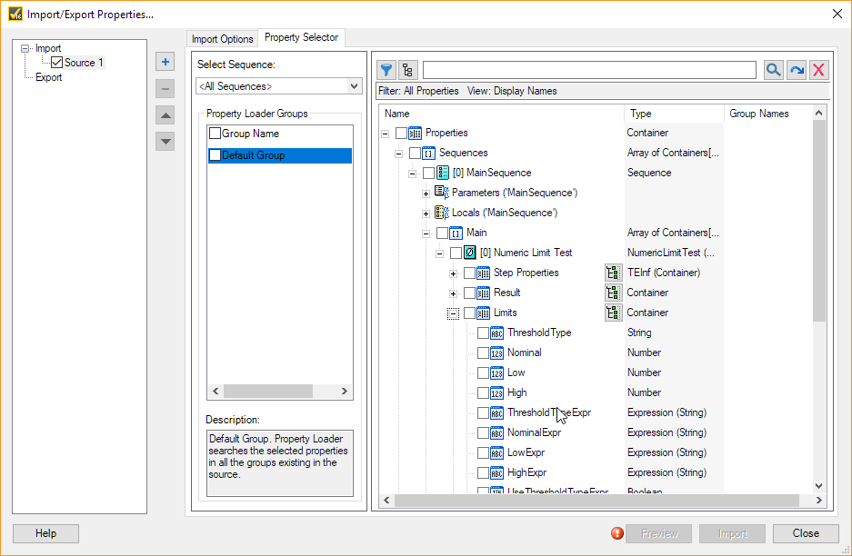
Task: Clear search with the red X icon
Action: point(819,70)
